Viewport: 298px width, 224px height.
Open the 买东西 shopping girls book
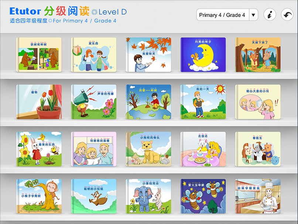point(94,55)
